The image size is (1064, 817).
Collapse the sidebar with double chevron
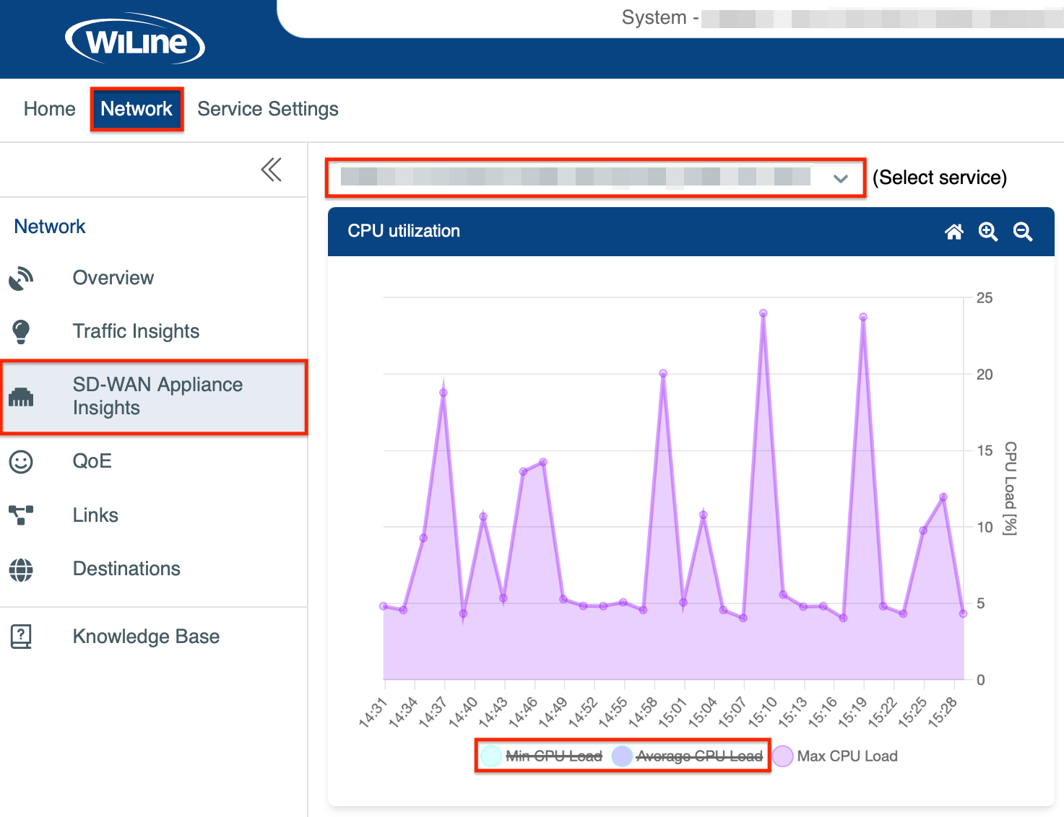coord(271,170)
